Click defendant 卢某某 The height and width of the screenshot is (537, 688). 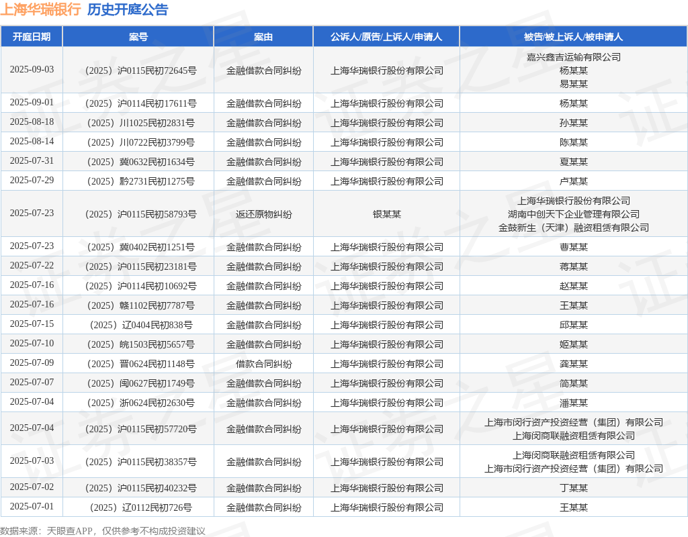pyautogui.click(x=574, y=181)
